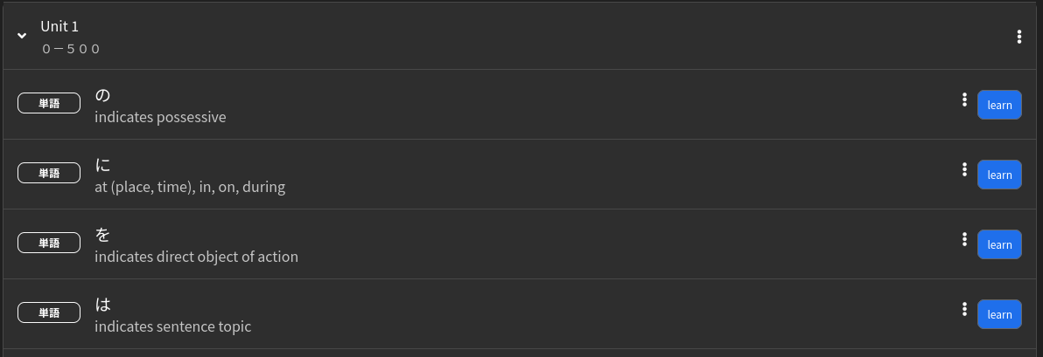Click learn button for の
Image resolution: width=1043 pixels, height=357 pixels.
click(999, 105)
